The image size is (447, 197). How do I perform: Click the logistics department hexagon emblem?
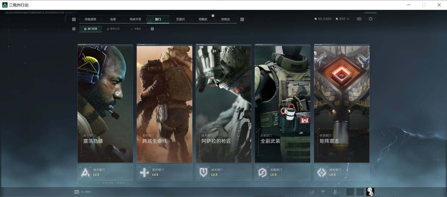(262, 172)
